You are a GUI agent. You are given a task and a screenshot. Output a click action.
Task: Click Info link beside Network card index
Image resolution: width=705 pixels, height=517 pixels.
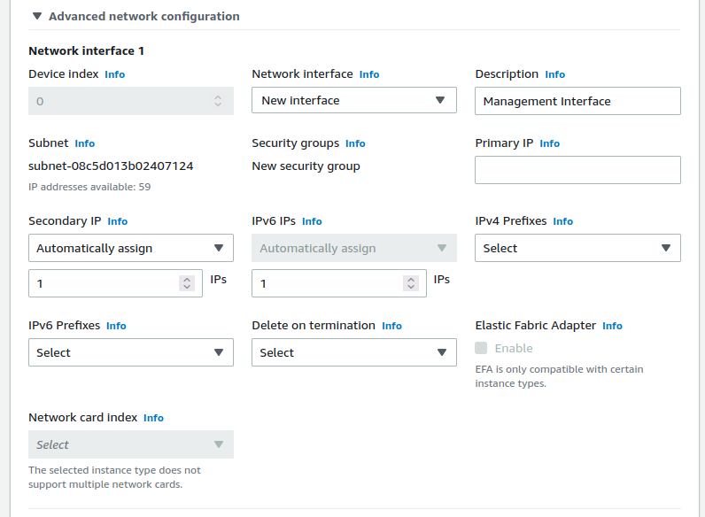[x=153, y=418]
